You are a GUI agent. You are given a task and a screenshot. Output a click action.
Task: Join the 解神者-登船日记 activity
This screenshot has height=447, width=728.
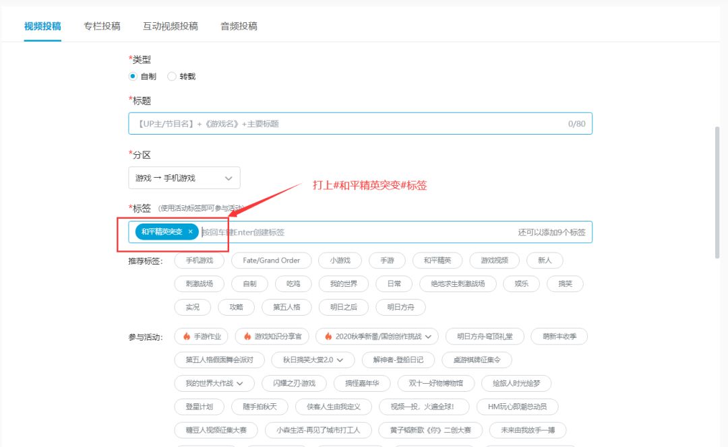coord(398,360)
